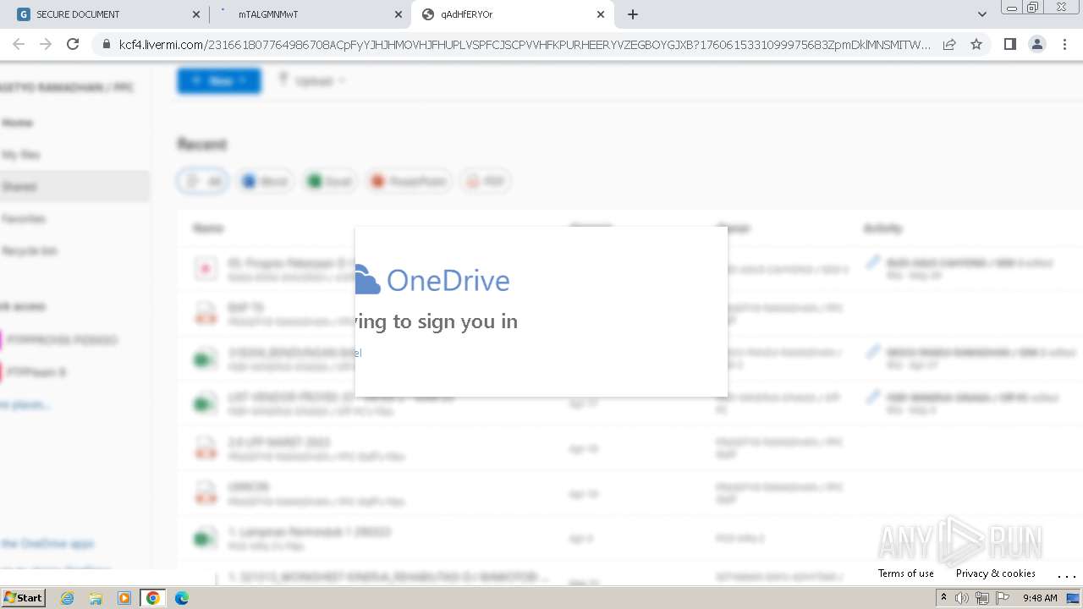Open a new browser tab

[x=633, y=14]
